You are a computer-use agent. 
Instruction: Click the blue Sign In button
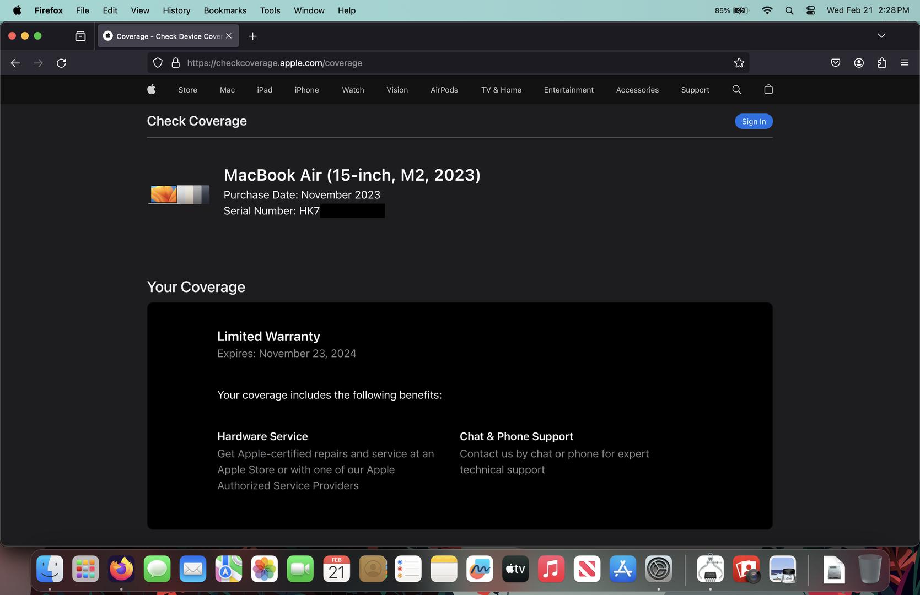pos(754,121)
